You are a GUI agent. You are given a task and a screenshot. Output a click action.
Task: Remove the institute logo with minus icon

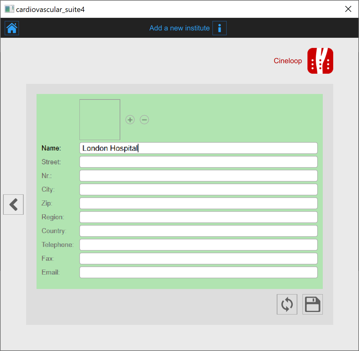click(x=144, y=120)
